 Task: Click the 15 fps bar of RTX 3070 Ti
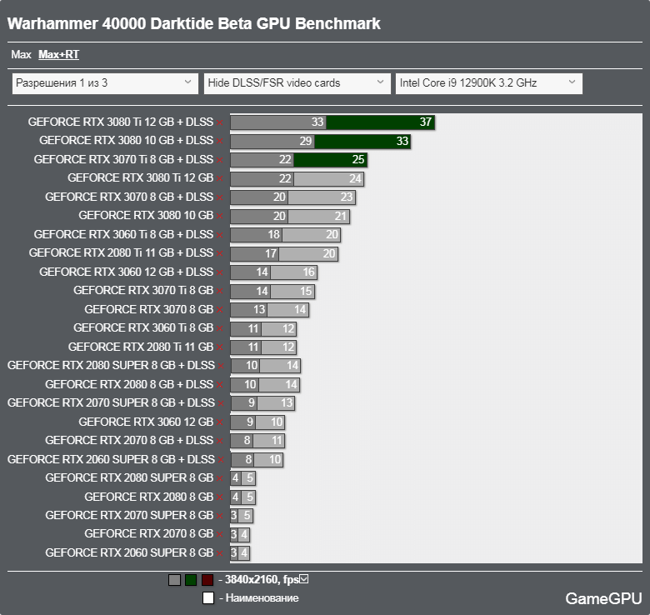[x=292, y=291]
